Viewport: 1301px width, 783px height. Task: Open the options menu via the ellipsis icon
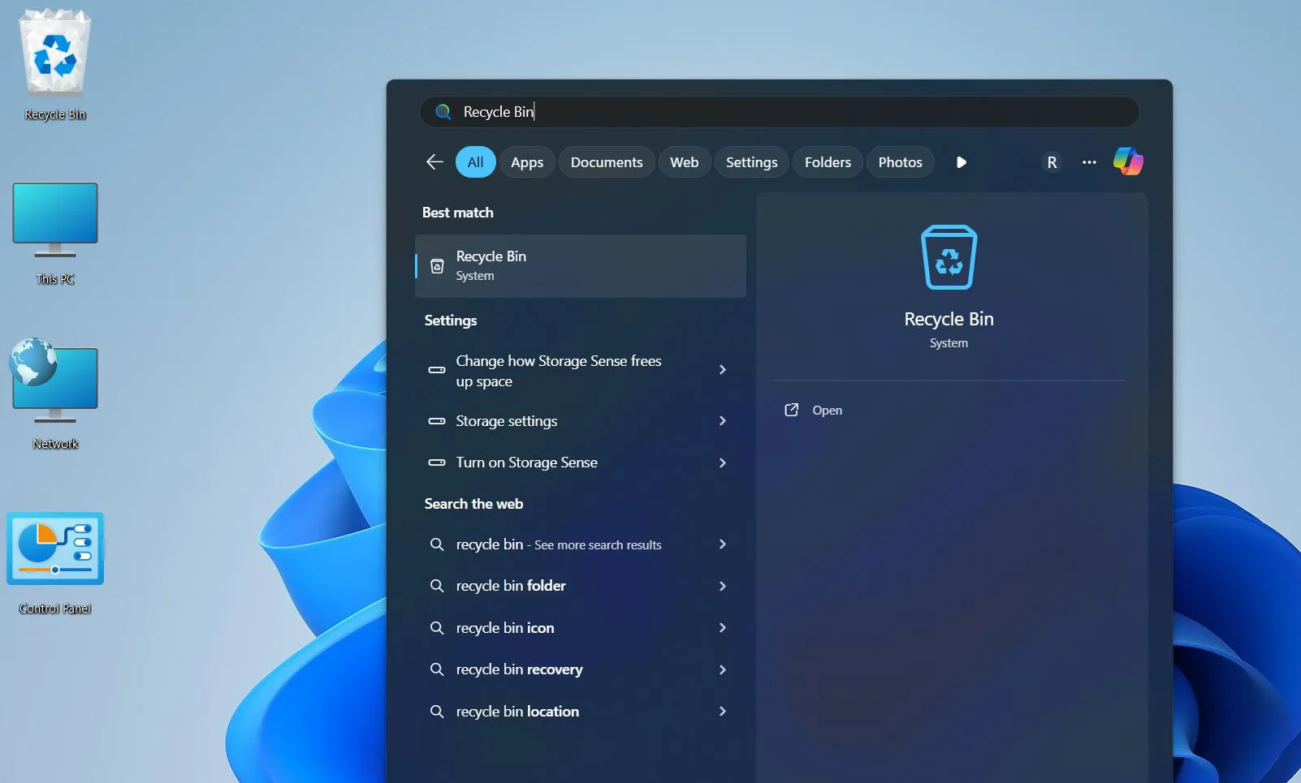pos(1088,162)
